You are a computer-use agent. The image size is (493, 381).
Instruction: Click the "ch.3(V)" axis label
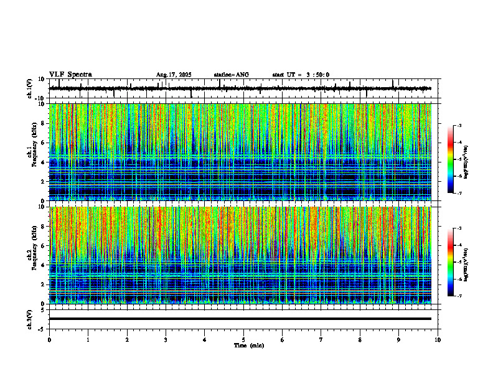click(30, 319)
